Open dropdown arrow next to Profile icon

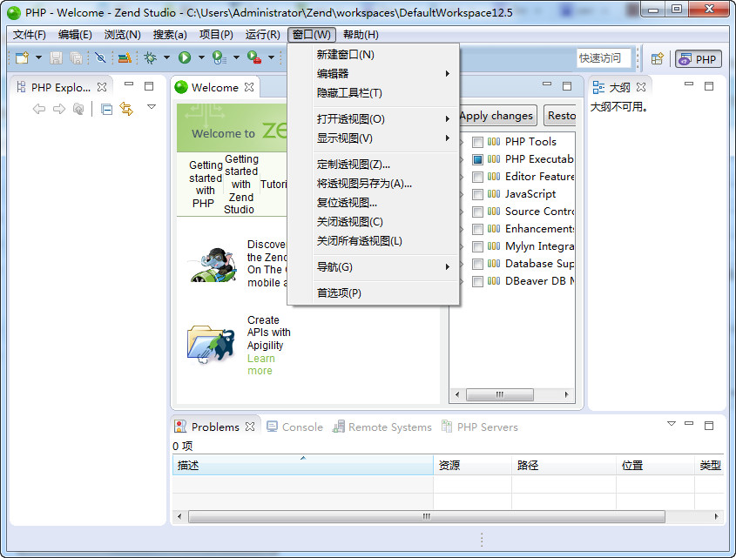236,57
